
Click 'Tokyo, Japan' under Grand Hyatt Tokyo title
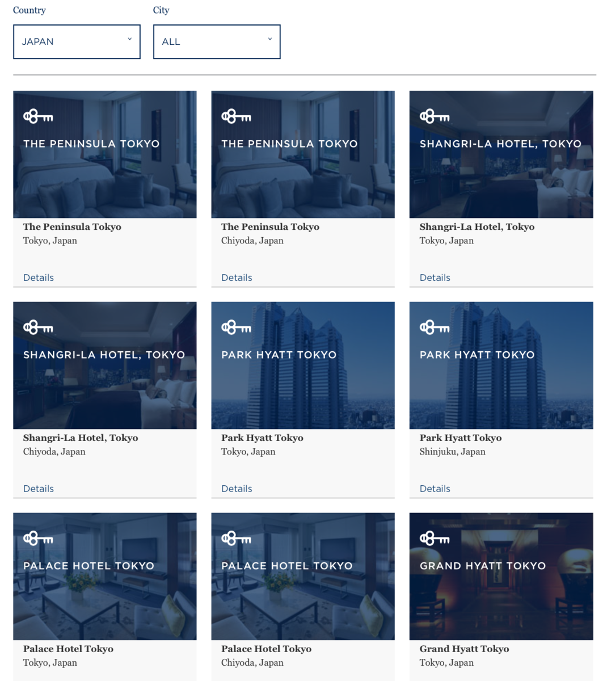[x=446, y=663]
